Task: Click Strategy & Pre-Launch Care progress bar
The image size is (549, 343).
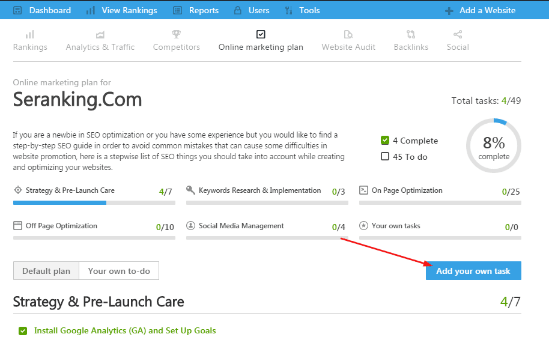Action: tap(94, 202)
